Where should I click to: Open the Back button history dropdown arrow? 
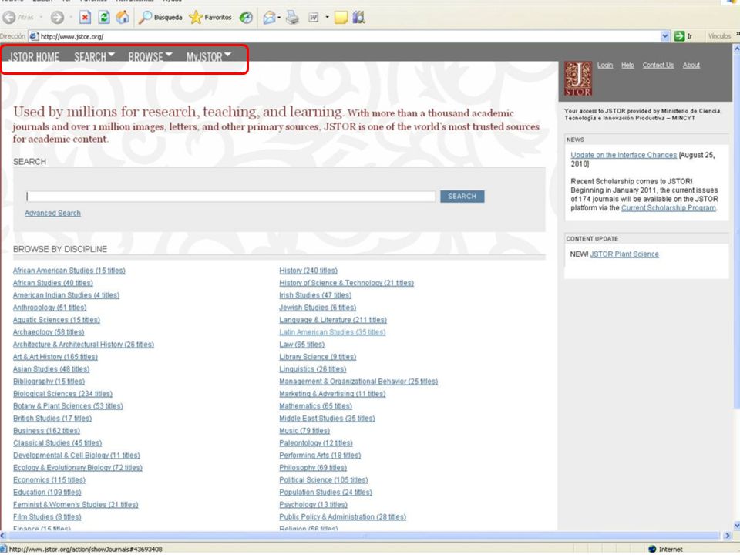(x=41, y=18)
